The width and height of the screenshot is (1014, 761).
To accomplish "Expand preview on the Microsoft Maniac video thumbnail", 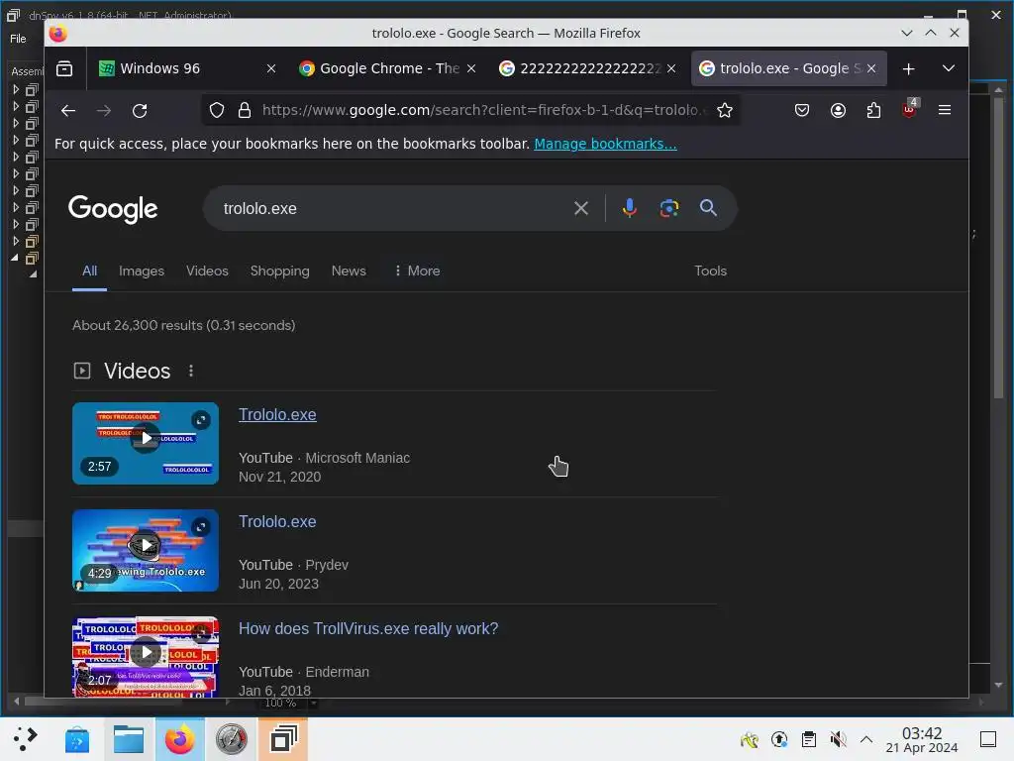I will click(201, 420).
